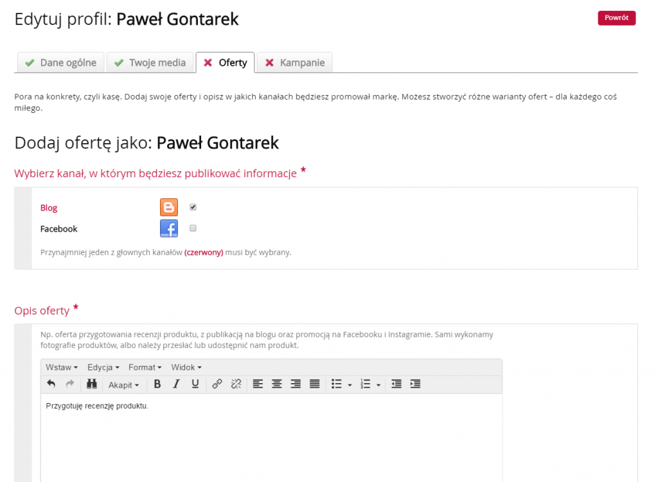Image resolution: width=658 pixels, height=482 pixels.
Task: Increase indent of the paragraph
Action: [415, 384]
